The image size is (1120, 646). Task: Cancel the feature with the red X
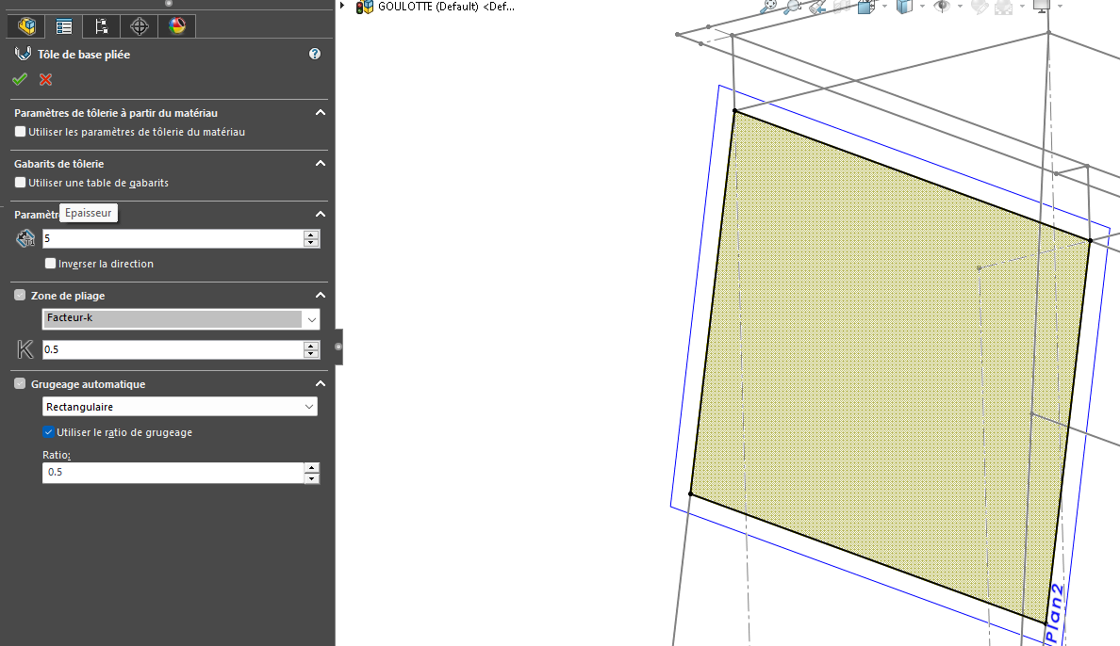tap(45, 80)
